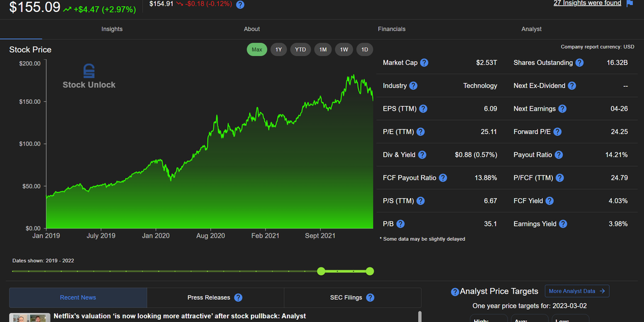Open the Financials tab

(391, 29)
